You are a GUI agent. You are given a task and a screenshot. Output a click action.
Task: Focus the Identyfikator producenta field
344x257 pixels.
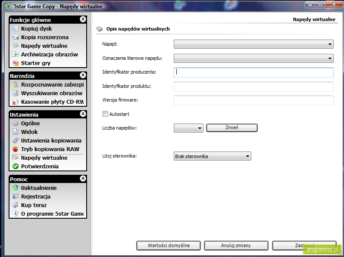(253, 72)
